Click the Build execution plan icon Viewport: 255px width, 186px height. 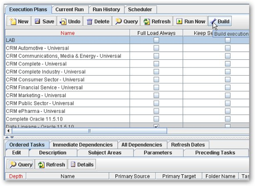213,21
